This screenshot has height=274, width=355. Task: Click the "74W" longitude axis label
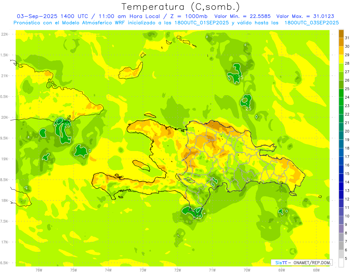pos(108,270)
